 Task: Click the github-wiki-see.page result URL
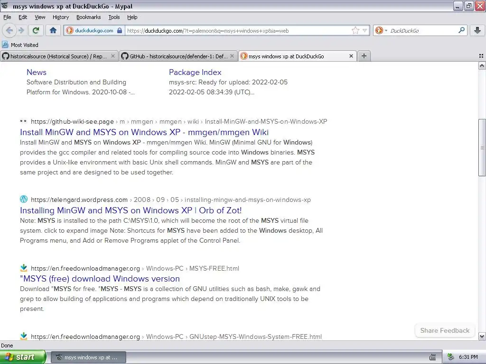click(179, 121)
